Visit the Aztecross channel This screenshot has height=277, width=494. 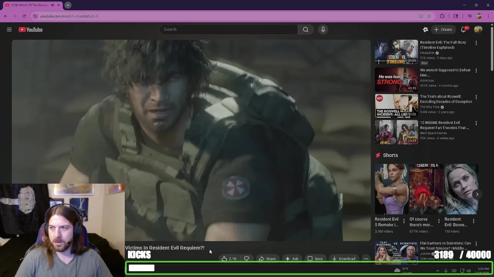tap(427, 80)
